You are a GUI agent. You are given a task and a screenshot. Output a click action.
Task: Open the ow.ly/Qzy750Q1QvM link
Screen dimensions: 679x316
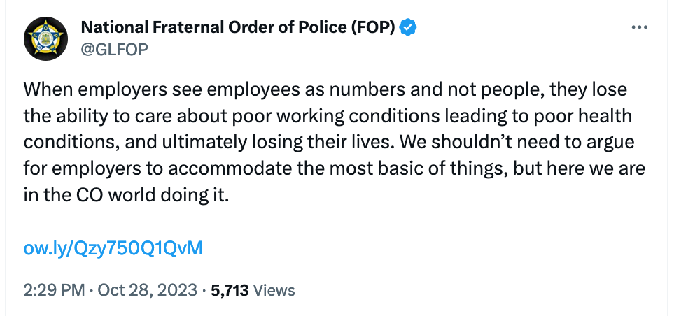pos(113,248)
